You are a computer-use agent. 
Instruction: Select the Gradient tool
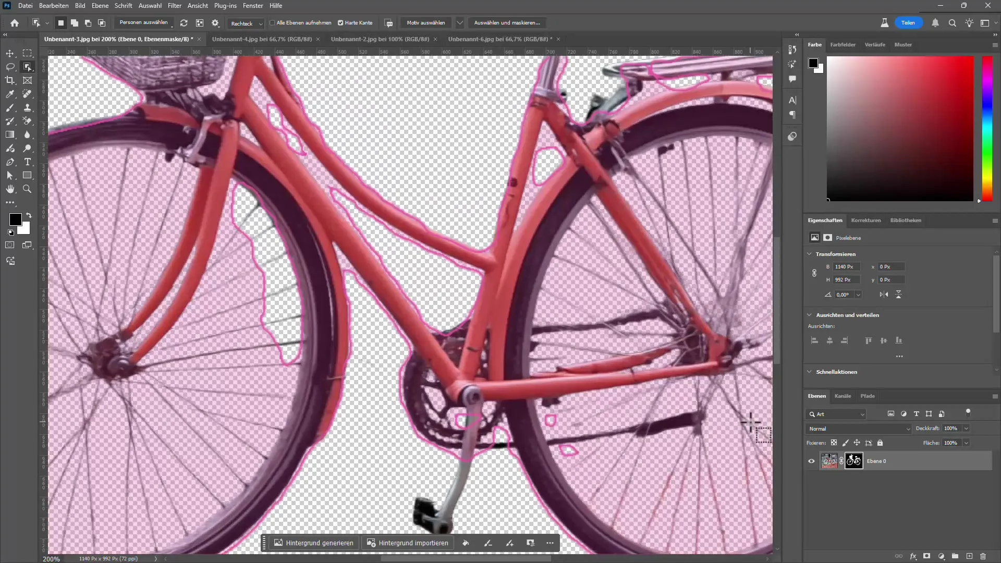click(10, 134)
